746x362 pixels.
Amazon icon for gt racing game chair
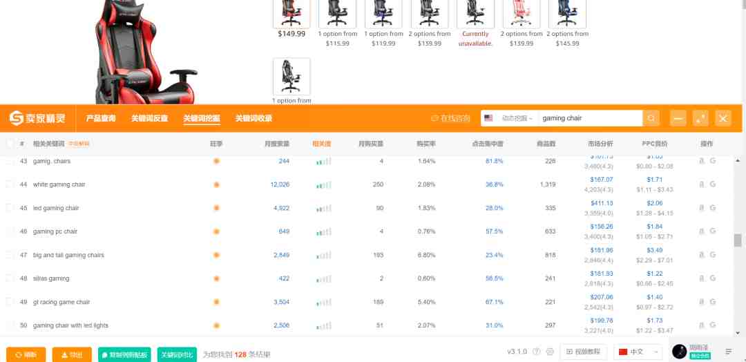tap(701, 302)
